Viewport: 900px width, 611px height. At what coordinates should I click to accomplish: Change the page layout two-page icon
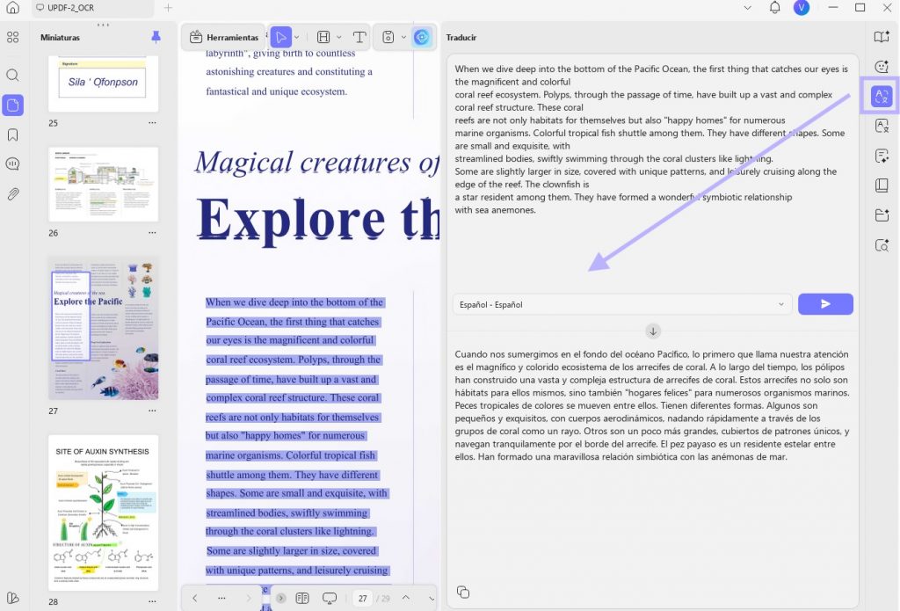pyautogui.click(x=302, y=599)
